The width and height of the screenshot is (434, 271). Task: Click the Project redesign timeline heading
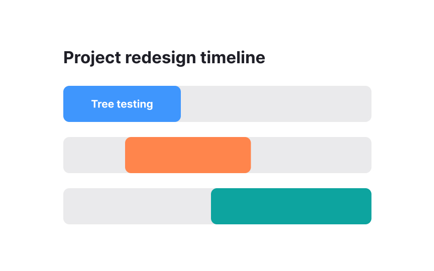(x=164, y=58)
